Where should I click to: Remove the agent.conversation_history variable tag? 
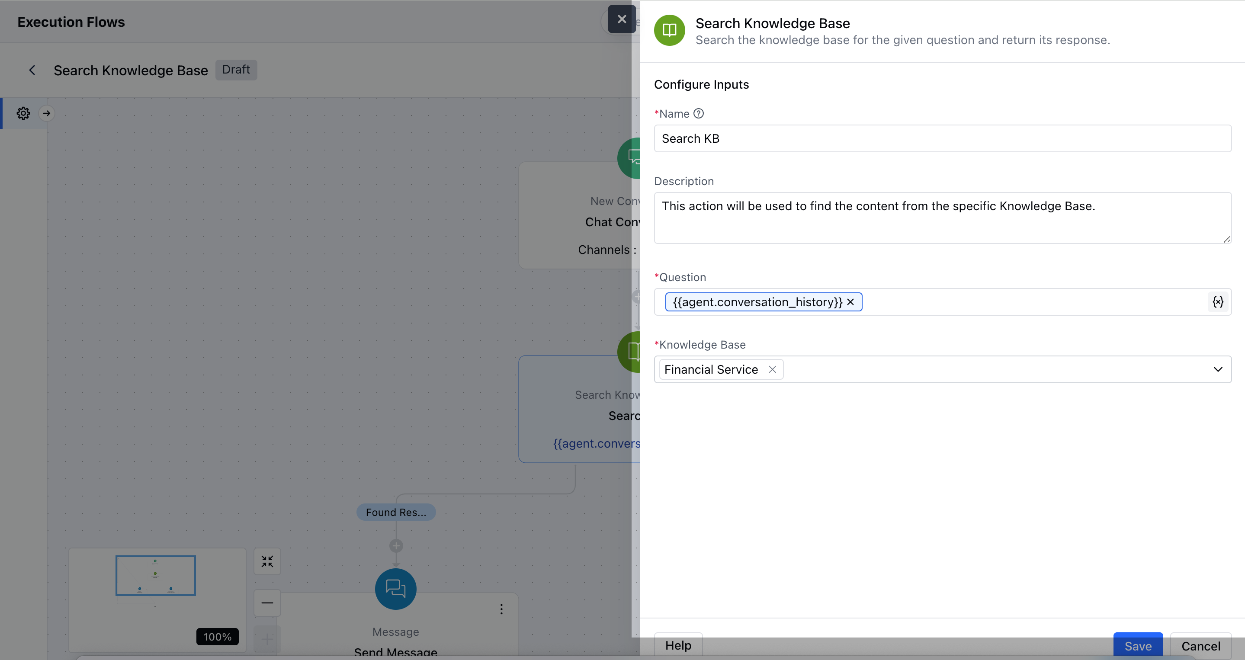coord(850,302)
